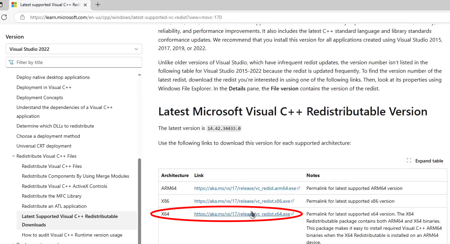The width and height of the screenshot is (450, 244).
Task: Click Permalink for latest supported x86 version
Action: click(x=350, y=201)
